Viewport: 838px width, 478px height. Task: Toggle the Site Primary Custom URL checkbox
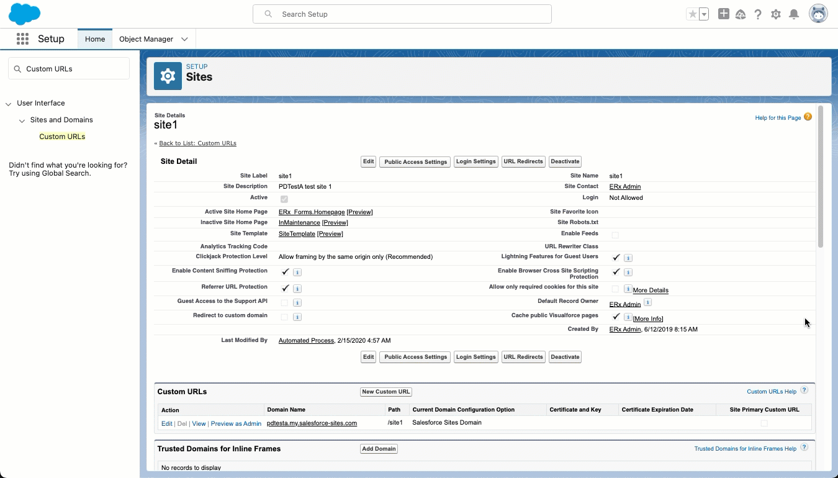764,423
